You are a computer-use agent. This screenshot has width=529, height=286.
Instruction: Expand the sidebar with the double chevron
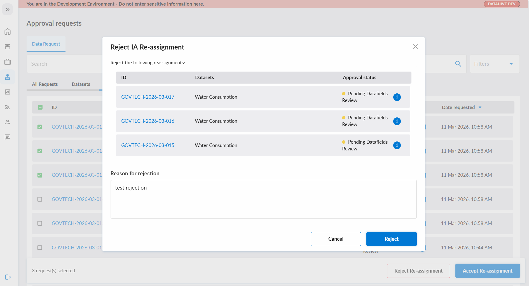tap(8, 10)
